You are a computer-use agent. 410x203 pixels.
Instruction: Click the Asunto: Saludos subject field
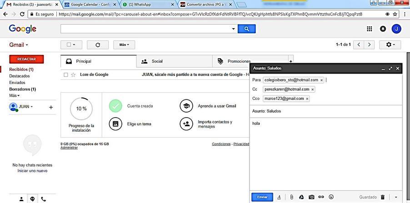326,111
